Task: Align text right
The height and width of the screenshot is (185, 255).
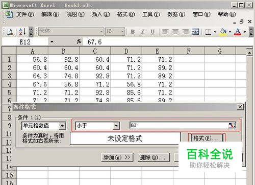Action: click(x=185, y=32)
